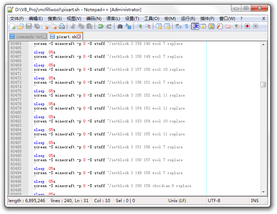Toggle Show All Characters pilcrow button
The width and height of the screenshot is (277, 214).
tap(186, 26)
